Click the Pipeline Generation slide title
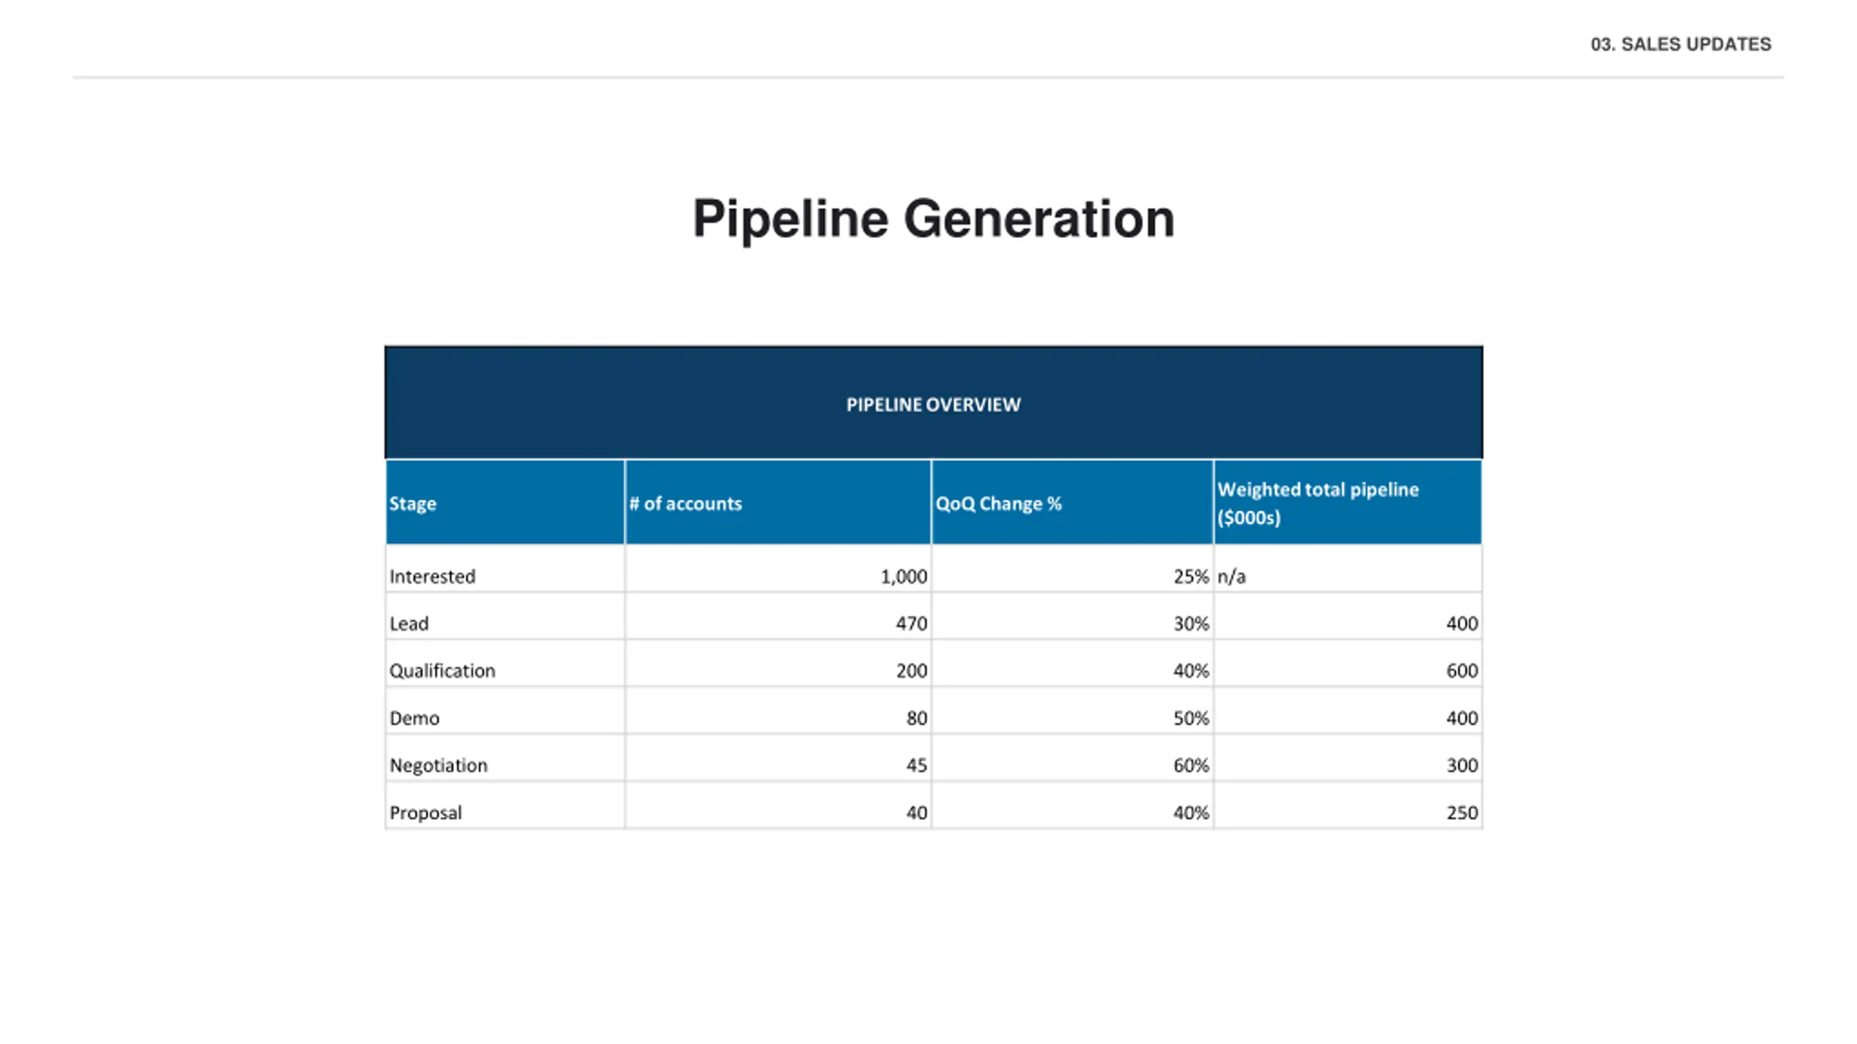The height and width of the screenshot is (1044, 1857). coord(933,219)
